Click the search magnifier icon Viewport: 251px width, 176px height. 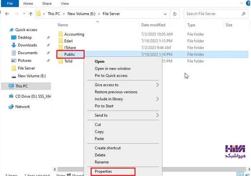pyautogui.click(x=244, y=14)
